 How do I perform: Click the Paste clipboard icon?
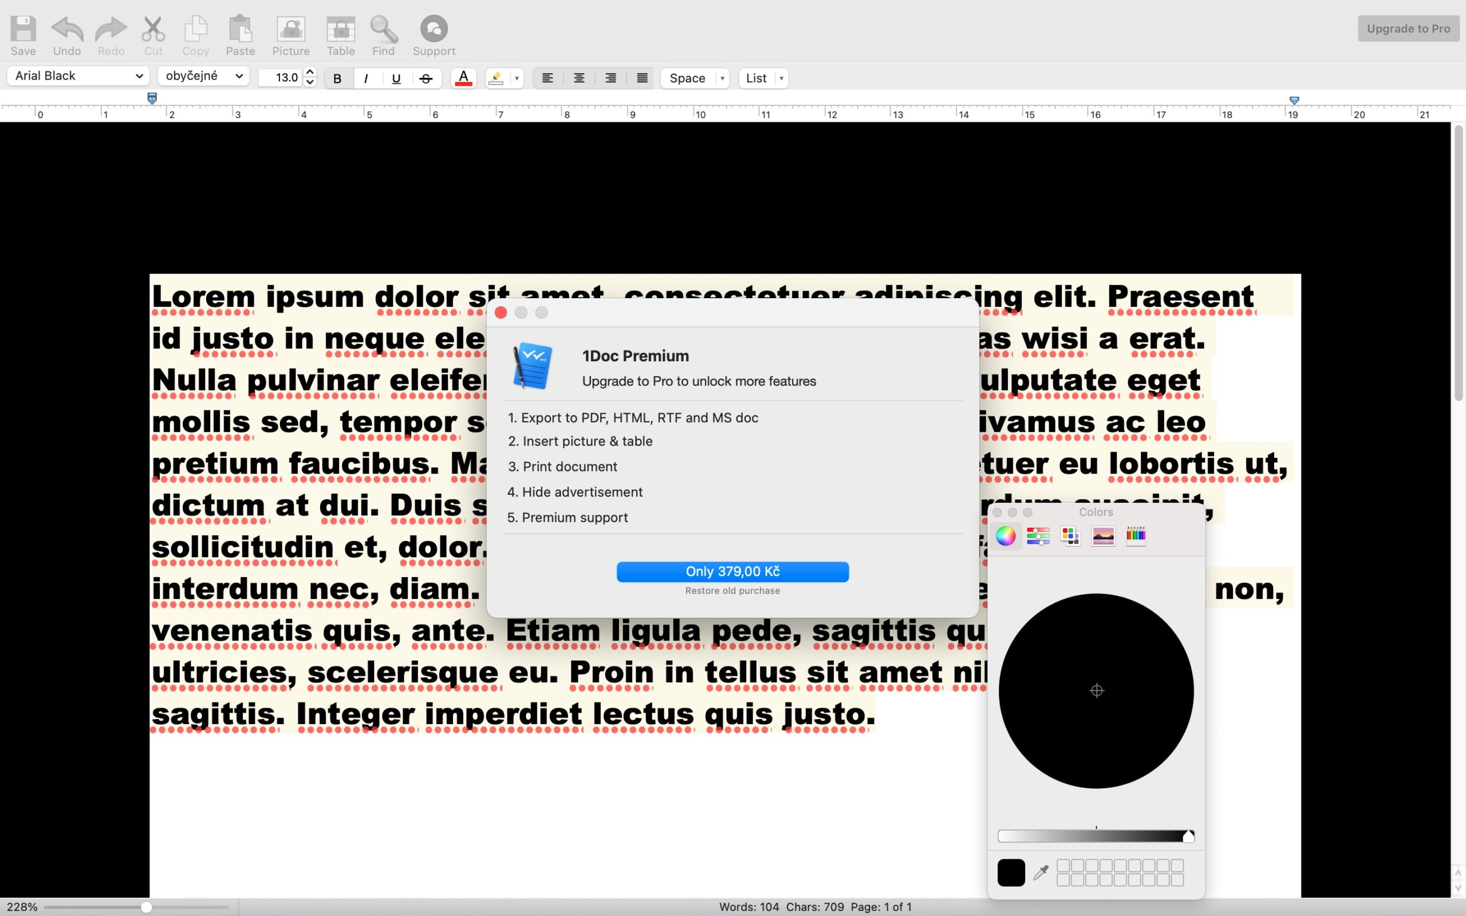coord(240,29)
